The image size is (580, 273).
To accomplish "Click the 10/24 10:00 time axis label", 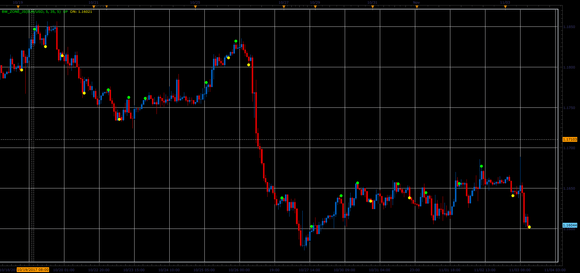I will tap(169, 270).
